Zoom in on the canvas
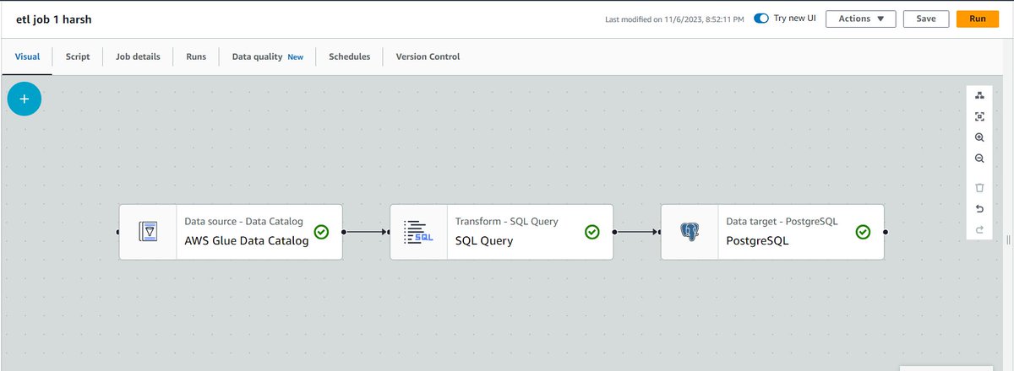1014x371 pixels. (x=979, y=137)
